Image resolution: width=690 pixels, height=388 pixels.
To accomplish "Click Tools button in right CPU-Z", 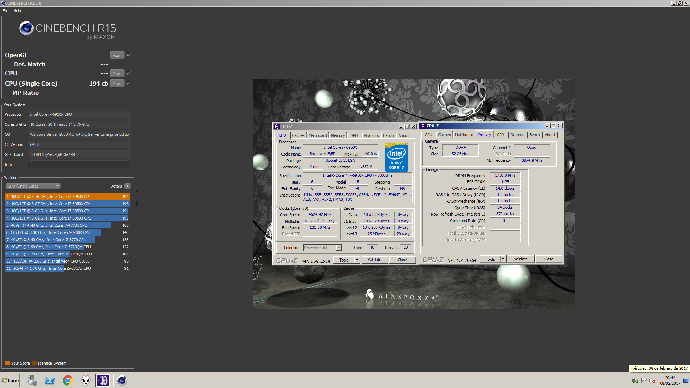I will 490,259.
